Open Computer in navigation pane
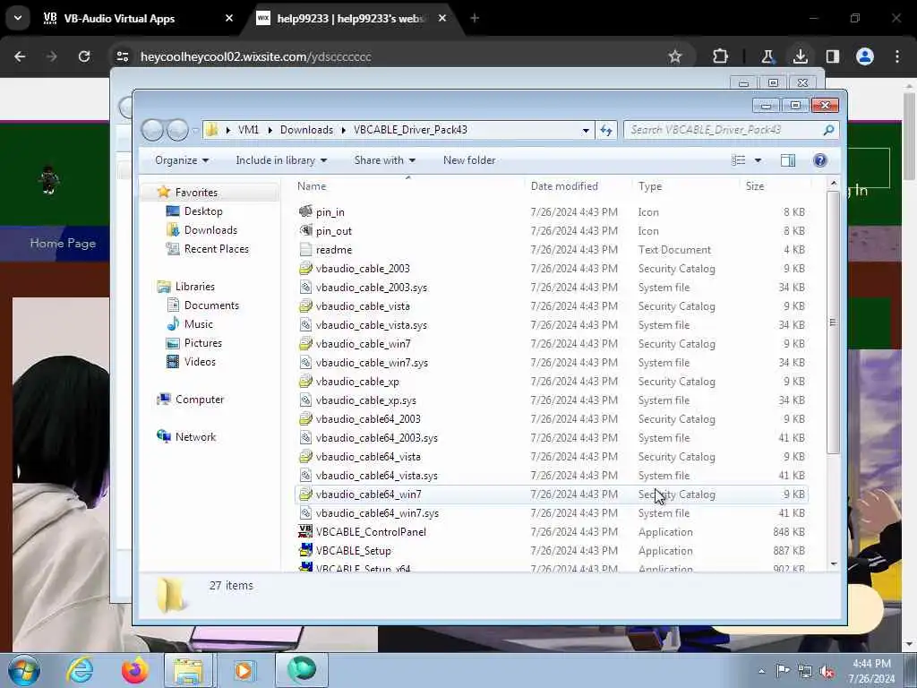 pyautogui.click(x=200, y=400)
